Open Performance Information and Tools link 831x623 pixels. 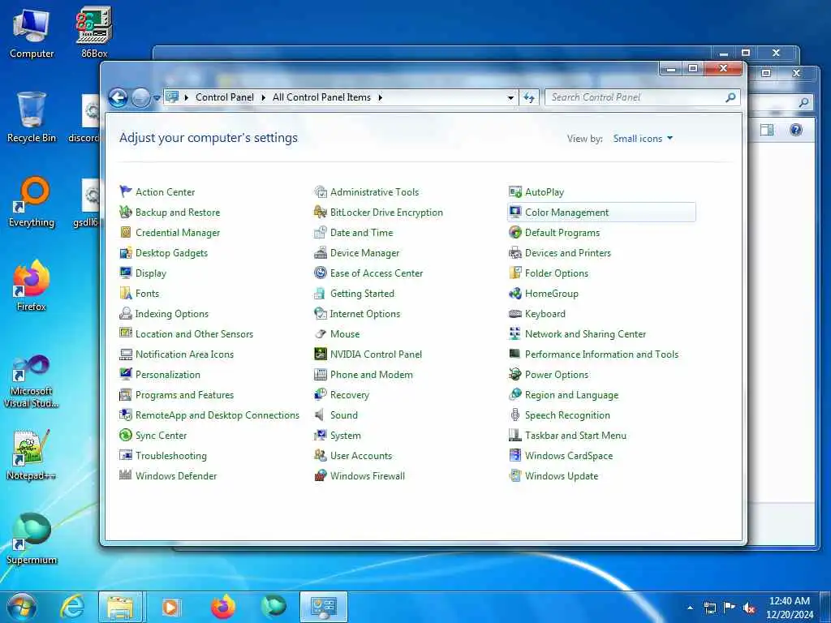[601, 354]
